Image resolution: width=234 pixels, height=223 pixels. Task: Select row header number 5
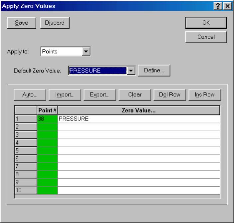(26, 151)
